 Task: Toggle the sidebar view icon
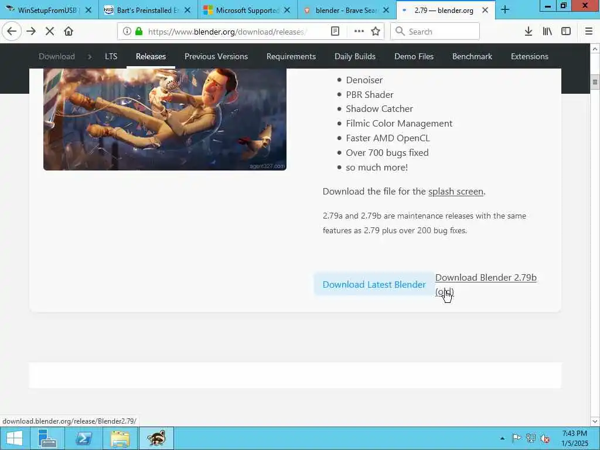pyautogui.click(x=566, y=31)
